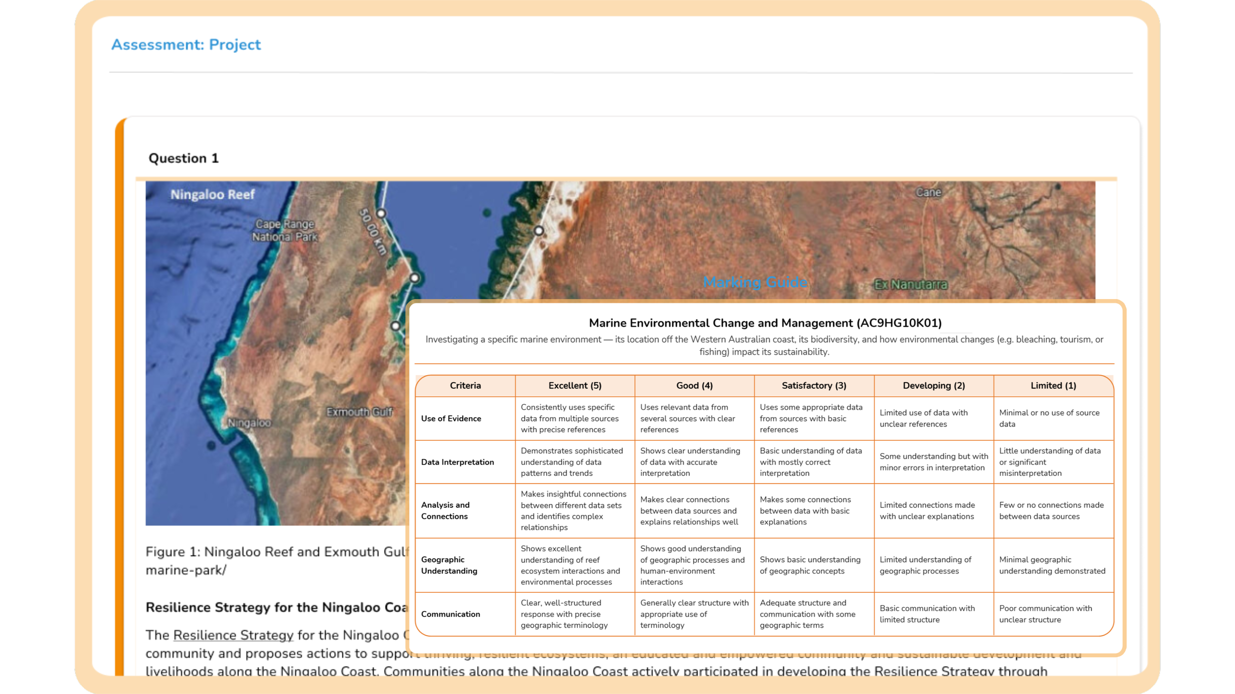Click cell 'Basic communication with limited structure'
Viewport: 1235px width, 694px height.
(934, 614)
